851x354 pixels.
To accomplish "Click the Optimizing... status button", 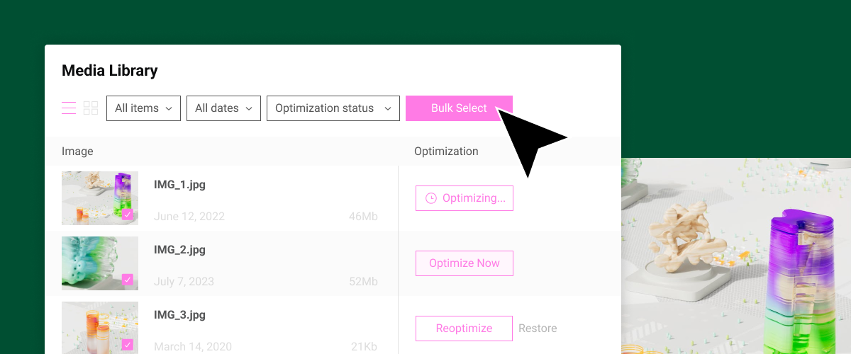I will 465,198.
